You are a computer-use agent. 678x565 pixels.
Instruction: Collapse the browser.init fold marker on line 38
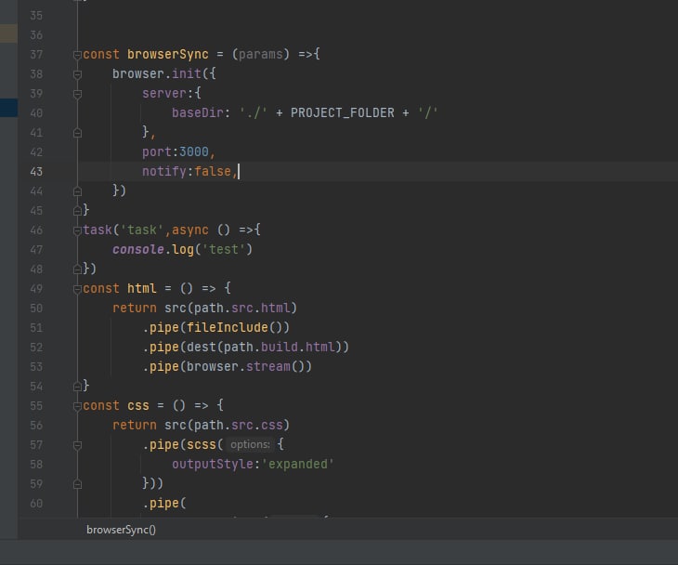77,75
